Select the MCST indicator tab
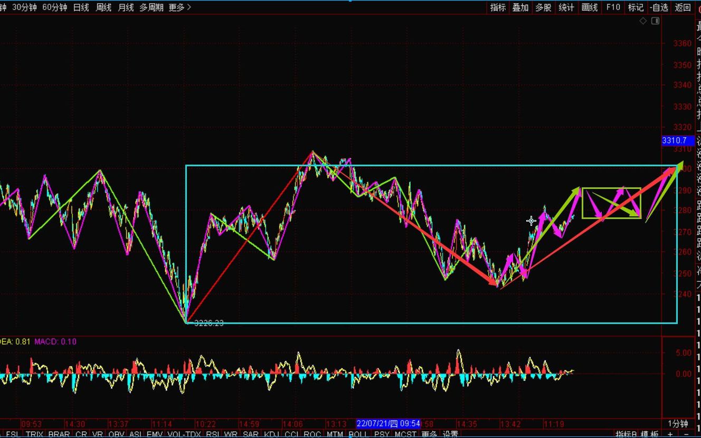The image size is (701, 438). [405, 434]
